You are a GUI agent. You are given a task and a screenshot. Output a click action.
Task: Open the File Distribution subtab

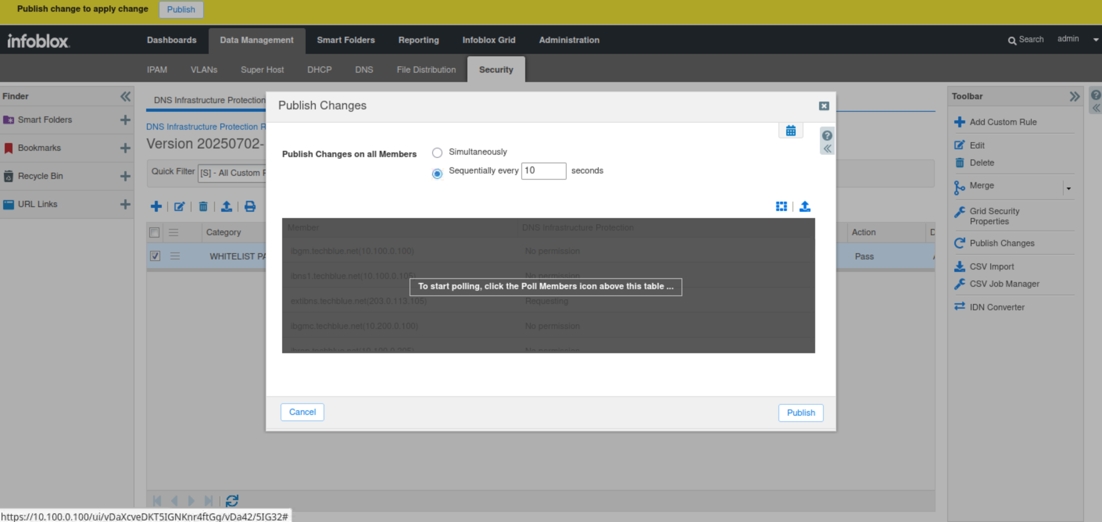(426, 70)
